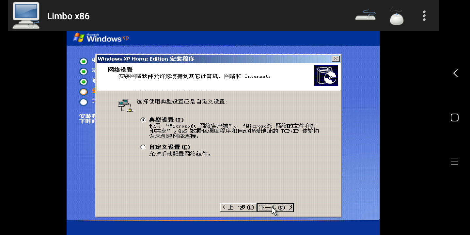Click the second green setup step indicator

(x=84, y=71)
